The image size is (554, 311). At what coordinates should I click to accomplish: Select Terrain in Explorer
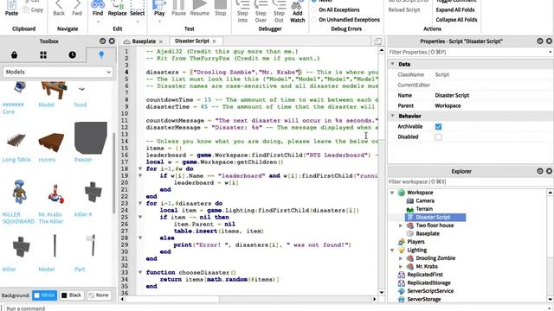[x=424, y=209]
